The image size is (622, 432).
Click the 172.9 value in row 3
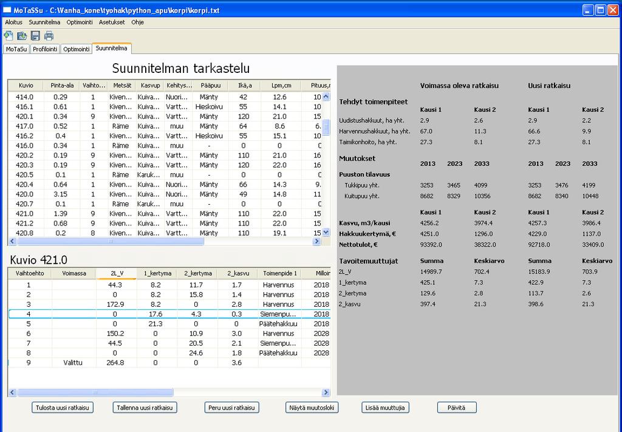point(115,304)
